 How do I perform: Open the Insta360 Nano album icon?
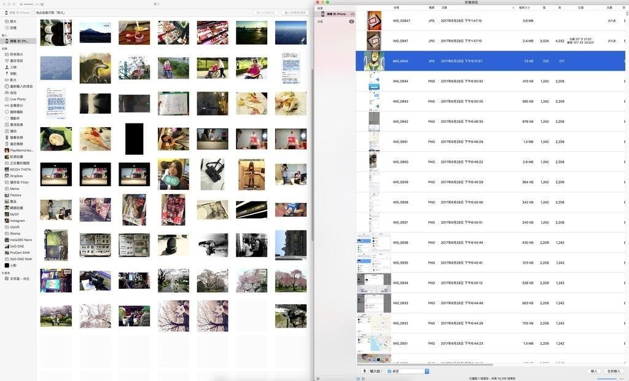(x=7, y=240)
